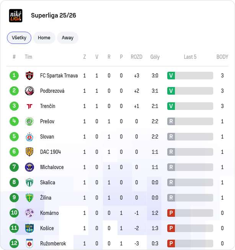Open the Košice club badge
The width and height of the screenshot is (235, 250).
pyautogui.click(x=29, y=228)
